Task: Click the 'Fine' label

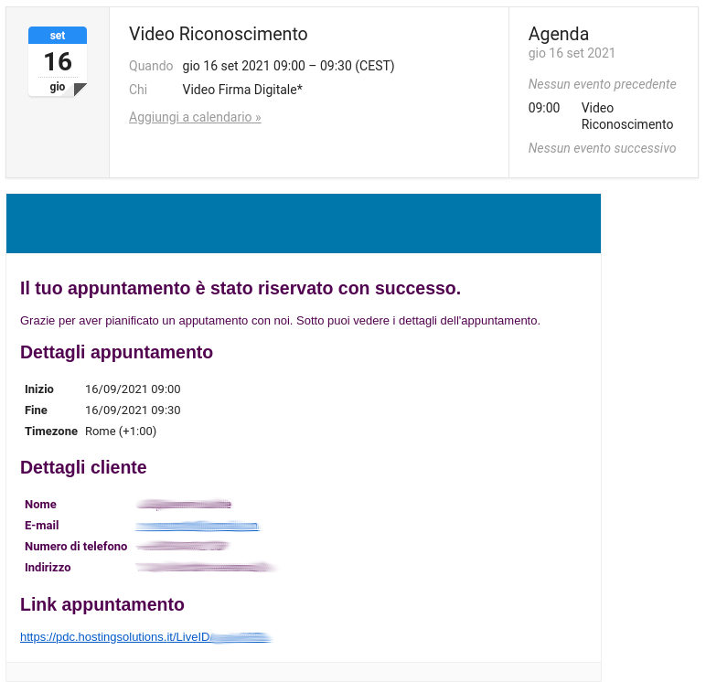Action: click(36, 410)
